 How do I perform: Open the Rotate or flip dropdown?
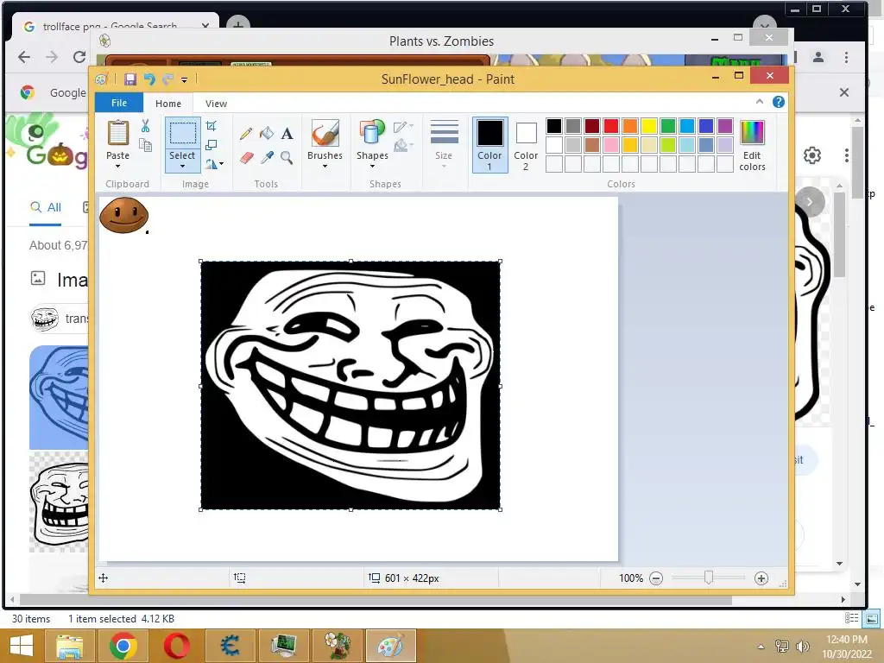point(214,164)
